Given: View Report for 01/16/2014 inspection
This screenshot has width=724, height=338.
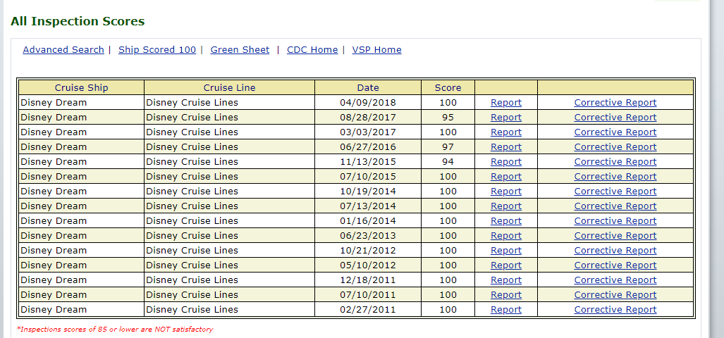Looking at the screenshot, I should [x=506, y=221].
